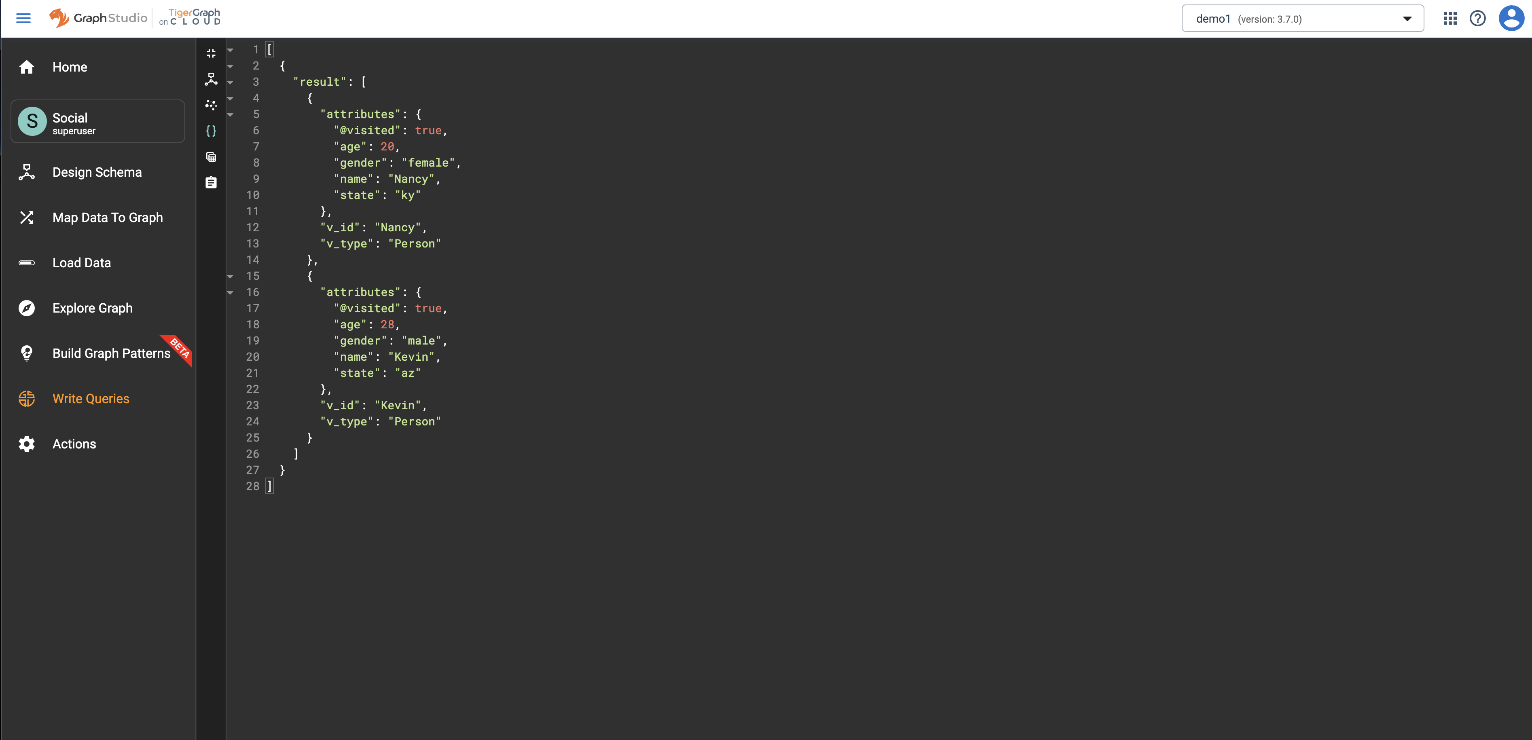Fold the result object starting at line 15
Screen dimensions: 1532x740
click(x=230, y=276)
